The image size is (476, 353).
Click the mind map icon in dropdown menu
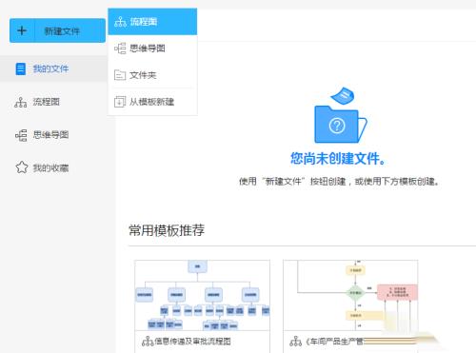point(120,49)
